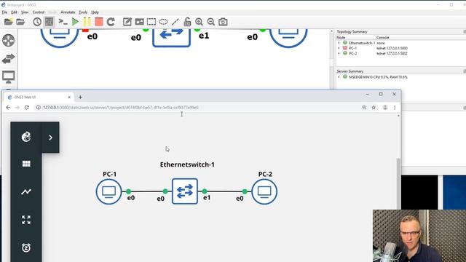Screen dimensions: 466x262
Task: Click the browser page vertical scrollbar
Action: tap(398, 184)
